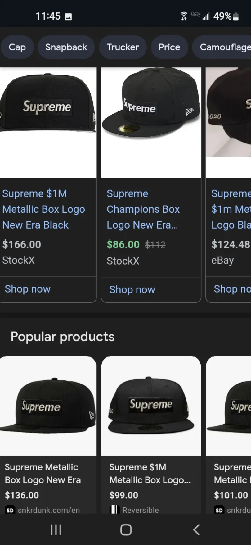Open recent apps via the recents icon
This screenshot has width=251, height=545.
coord(56,529)
